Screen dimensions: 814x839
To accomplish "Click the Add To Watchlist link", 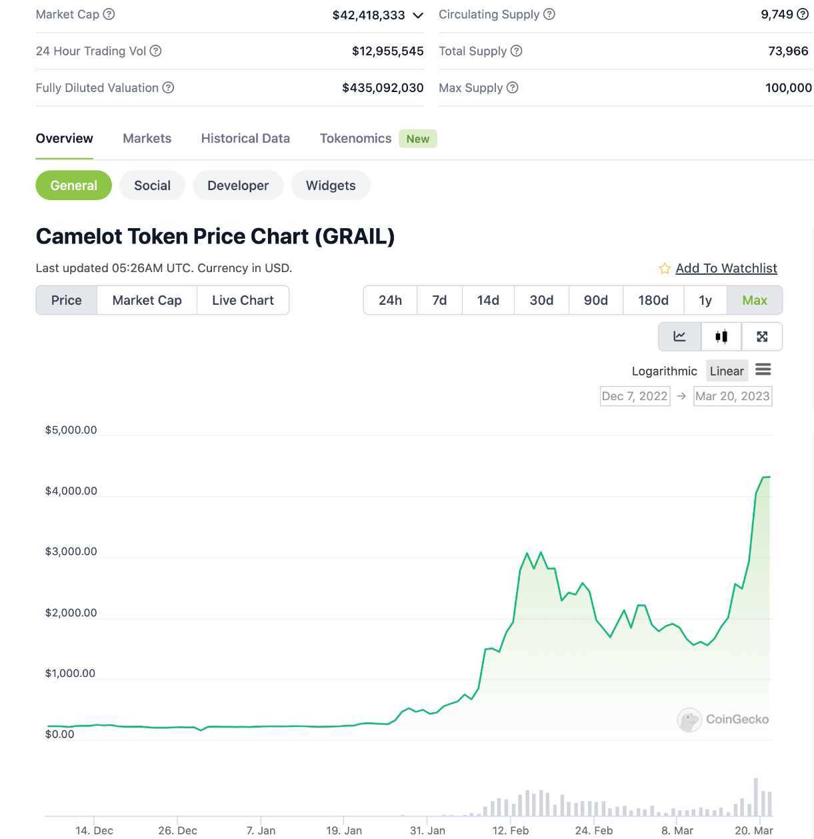I will (726, 268).
